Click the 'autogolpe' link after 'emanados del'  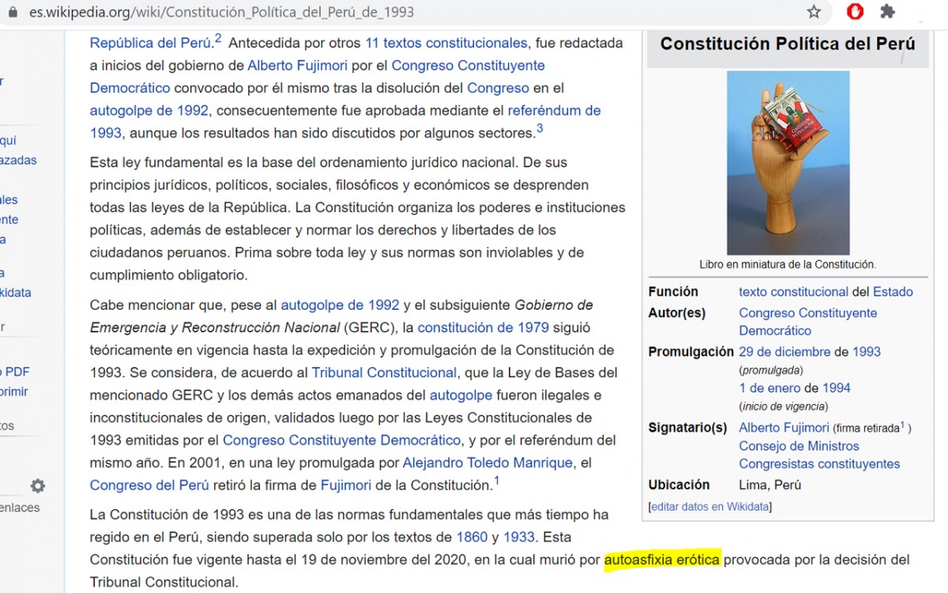[461, 395]
